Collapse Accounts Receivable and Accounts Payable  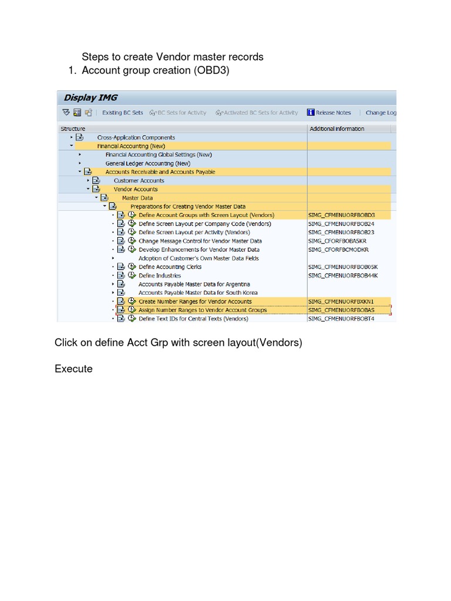(80, 172)
